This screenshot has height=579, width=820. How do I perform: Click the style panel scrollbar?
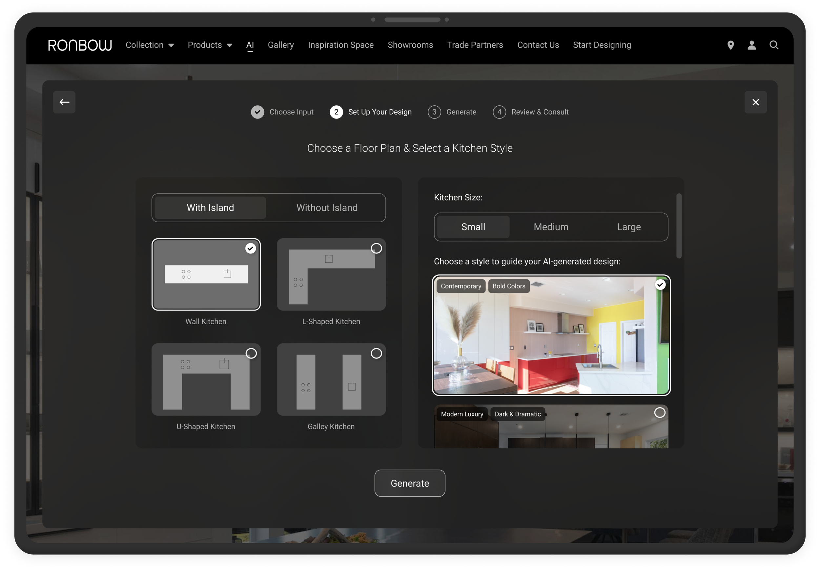(679, 226)
